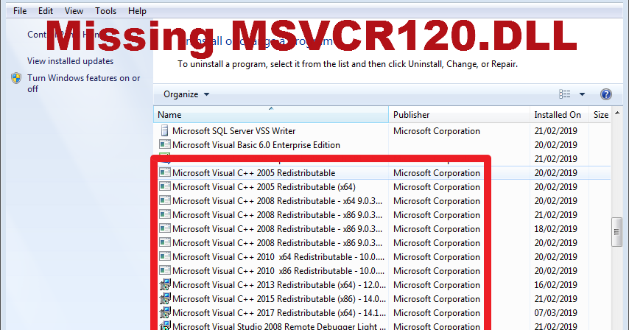Screen dimensions: 629x330
Task: Click the scrollbar up arrow
Action: click(617, 113)
